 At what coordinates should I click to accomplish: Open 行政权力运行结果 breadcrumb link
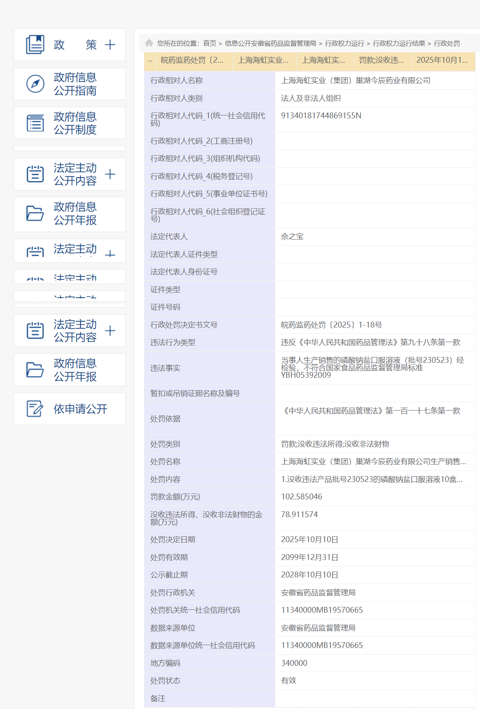pos(399,43)
